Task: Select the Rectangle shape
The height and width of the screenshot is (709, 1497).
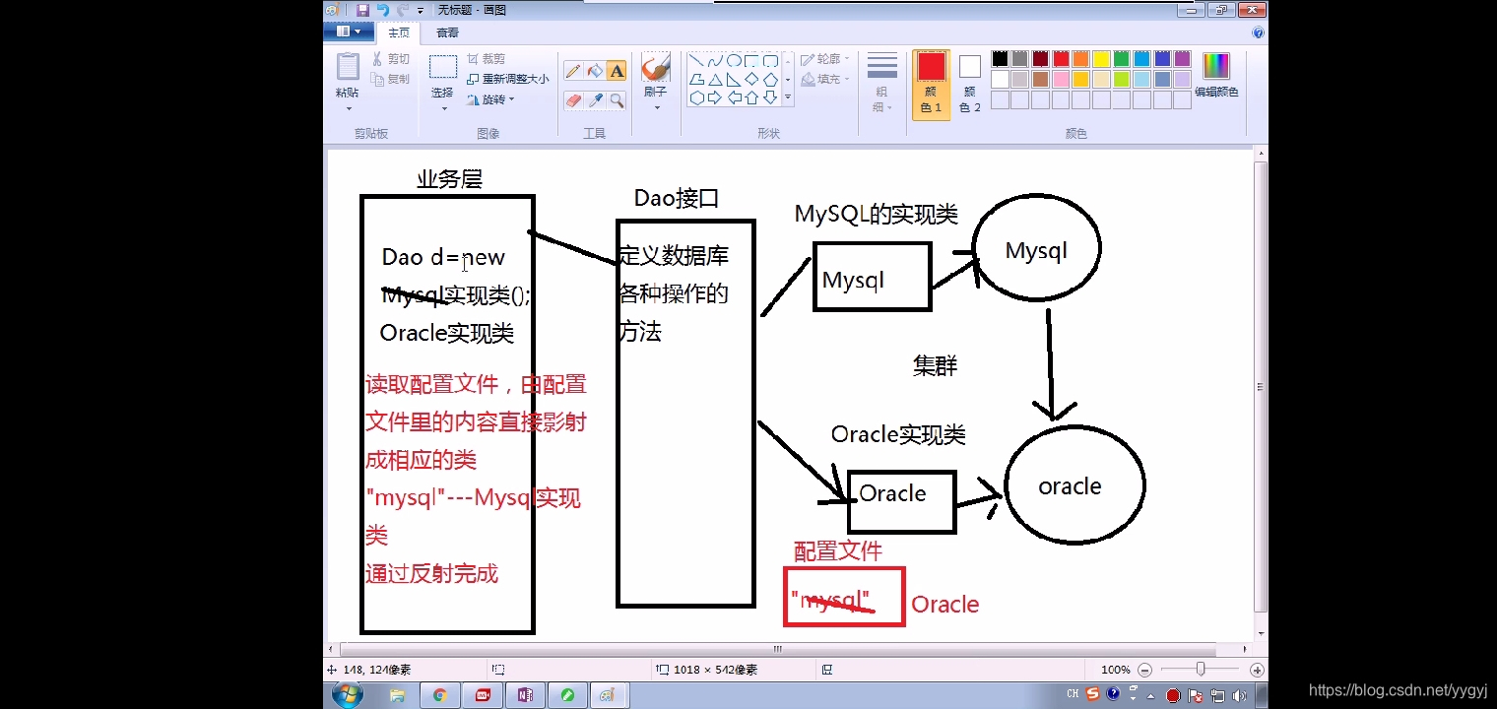Action: coord(752,61)
